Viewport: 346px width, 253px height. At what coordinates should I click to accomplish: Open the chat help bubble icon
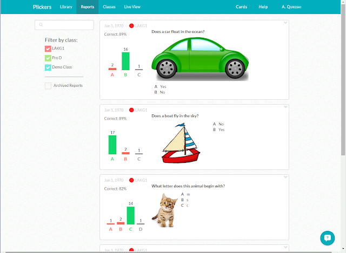327,238
